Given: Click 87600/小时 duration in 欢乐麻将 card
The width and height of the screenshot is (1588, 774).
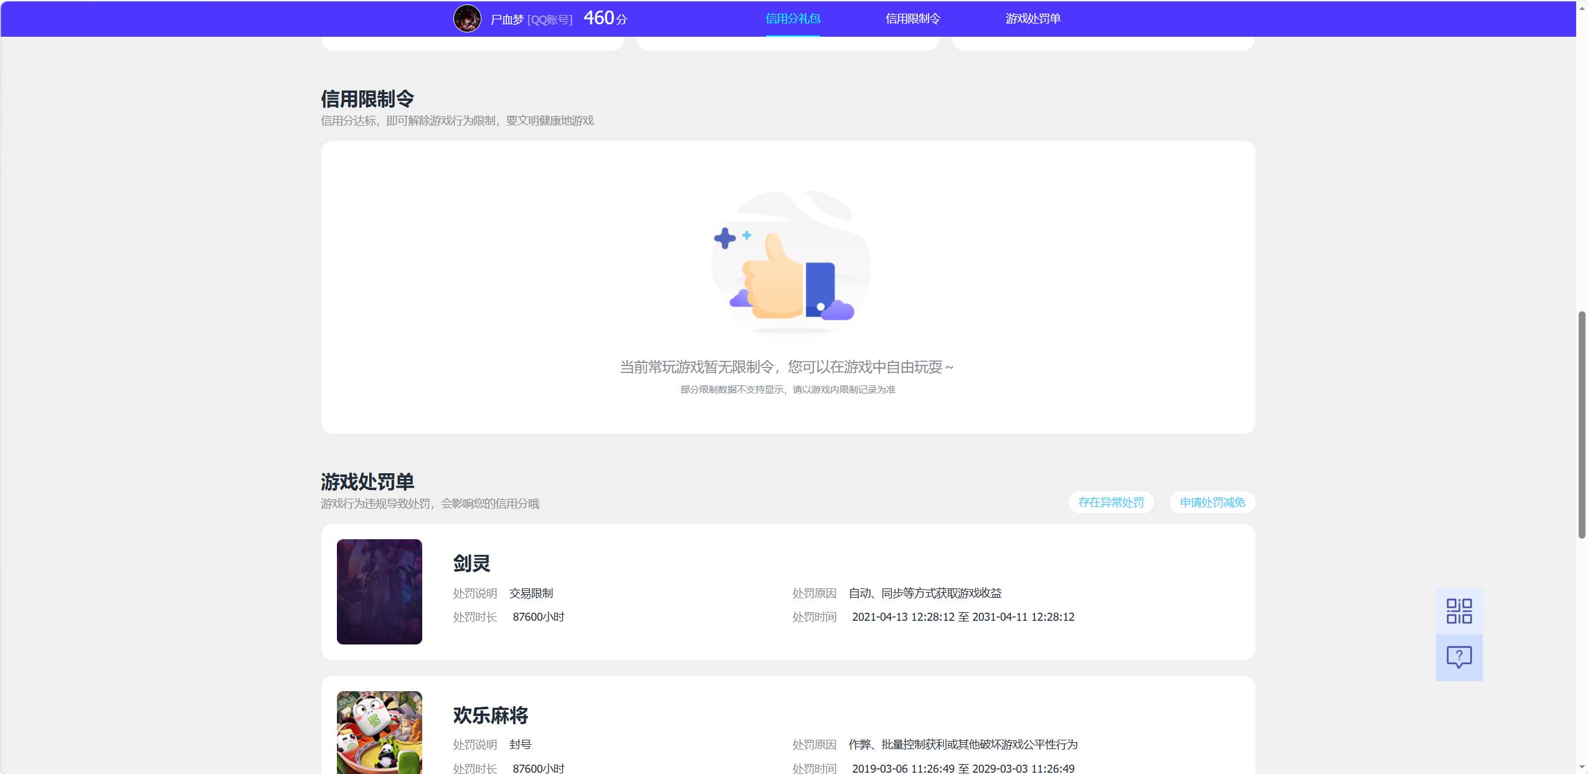Looking at the screenshot, I should tap(539, 769).
